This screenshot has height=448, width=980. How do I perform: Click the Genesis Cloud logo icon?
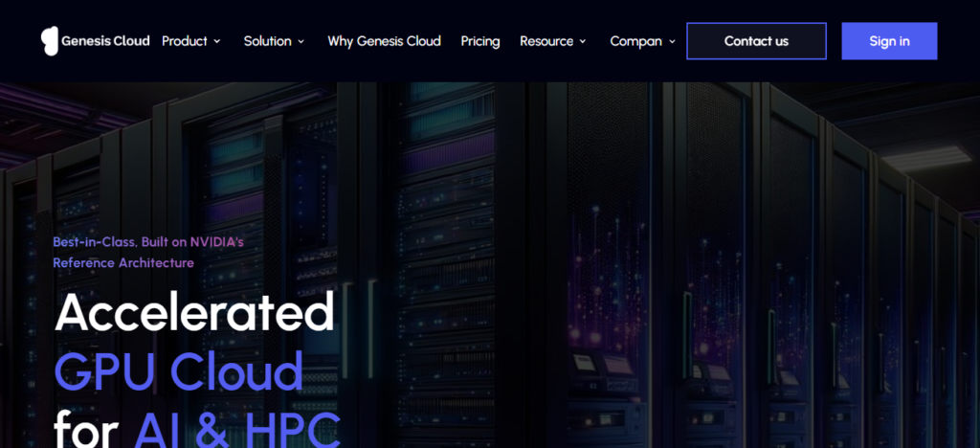(x=50, y=41)
